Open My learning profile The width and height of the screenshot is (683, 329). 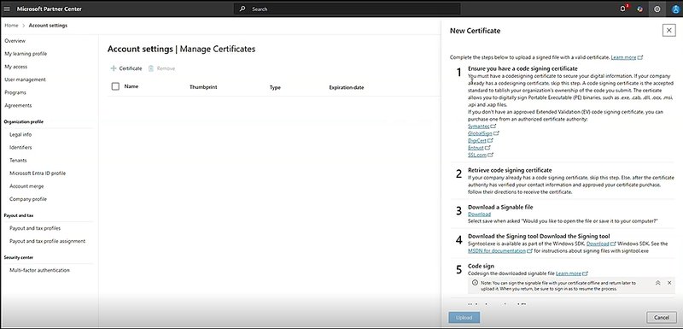(x=26, y=54)
